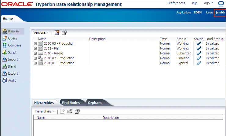Click 'Working' status of 2011 - Plan
Viewport: 226px width, 136px height.
(x=182, y=48)
